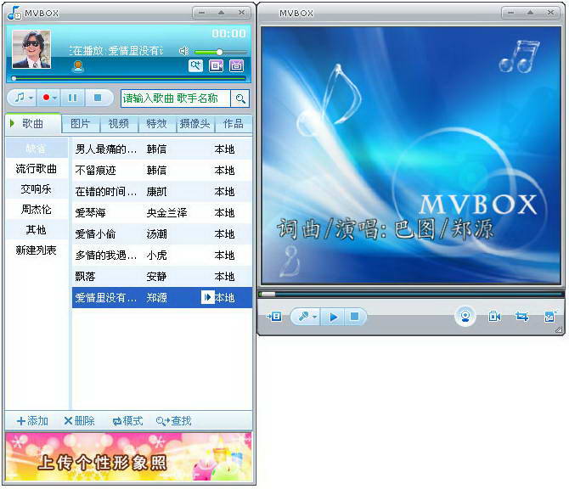This screenshot has height=489, width=569.
Task: Select song 不留痕迹 in the list
Action: tap(162, 171)
